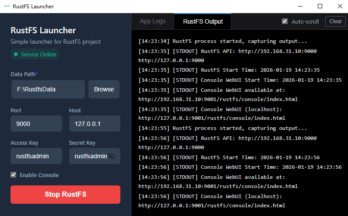The width and height of the screenshot is (348, 216).
Task: Click into the Port field showing 9000
Action: (36, 124)
